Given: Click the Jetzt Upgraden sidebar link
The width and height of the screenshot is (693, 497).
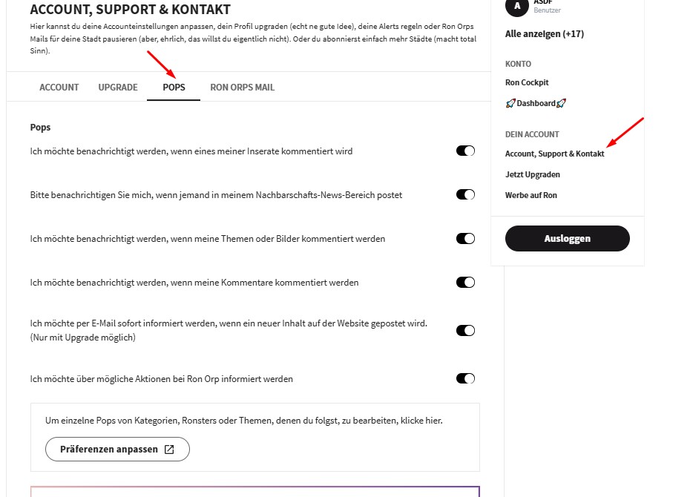Looking at the screenshot, I should tap(532, 175).
